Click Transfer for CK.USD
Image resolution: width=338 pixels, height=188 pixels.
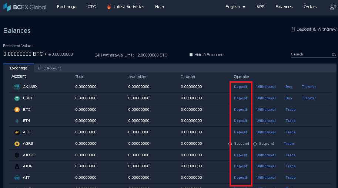tap(309, 87)
